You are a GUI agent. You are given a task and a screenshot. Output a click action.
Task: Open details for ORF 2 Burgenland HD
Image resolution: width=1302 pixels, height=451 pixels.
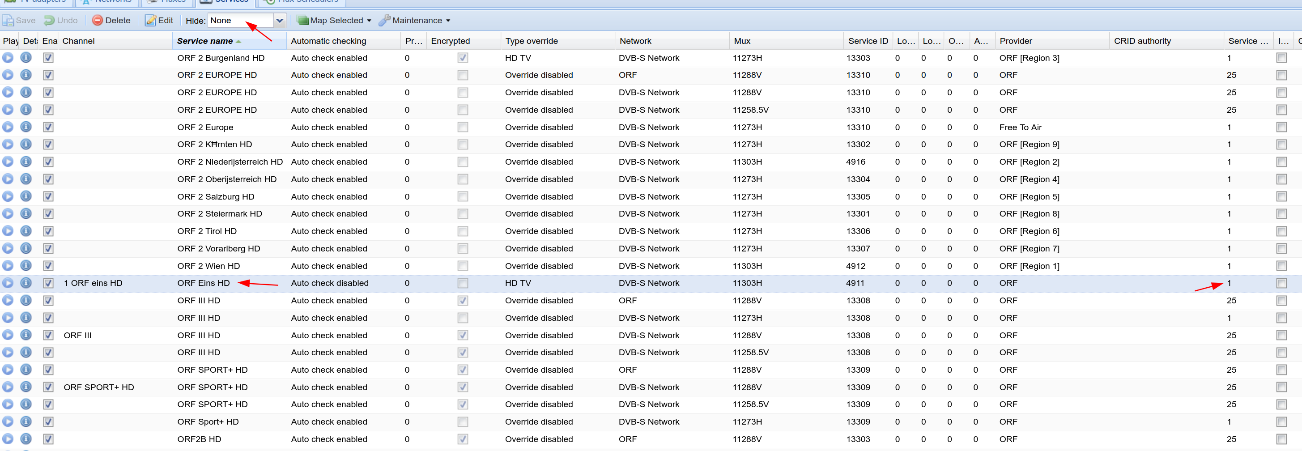tap(26, 58)
